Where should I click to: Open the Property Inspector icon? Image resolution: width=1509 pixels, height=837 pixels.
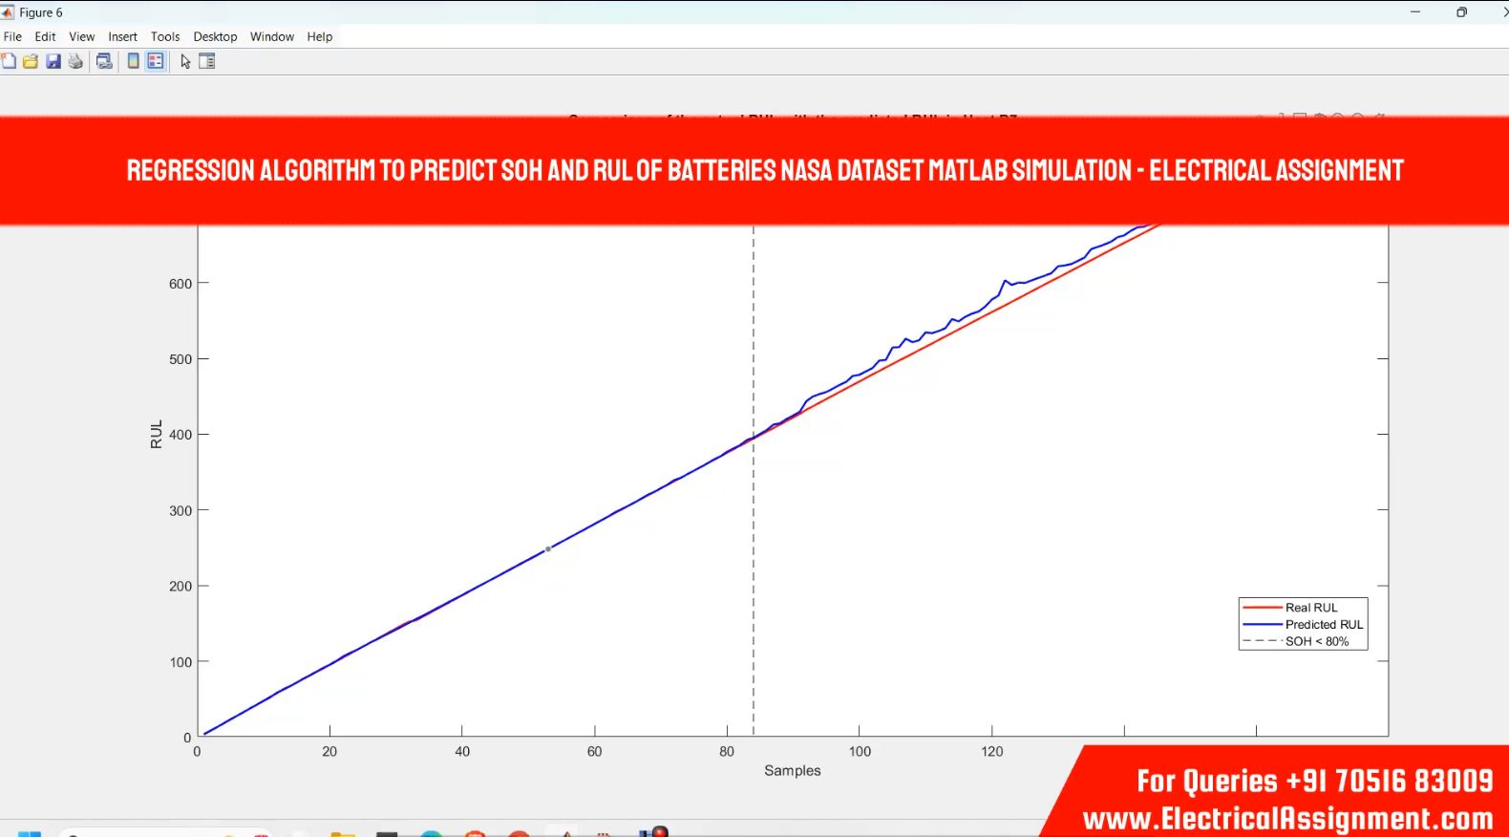207,61
